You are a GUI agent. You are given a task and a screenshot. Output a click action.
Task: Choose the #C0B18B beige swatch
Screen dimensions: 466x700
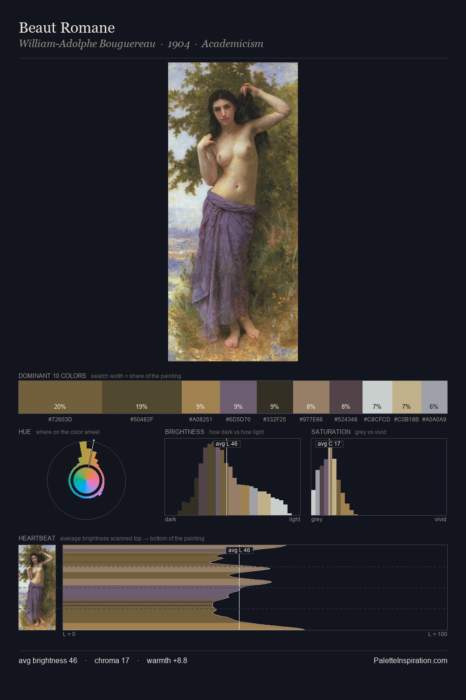pyautogui.click(x=407, y=397)
